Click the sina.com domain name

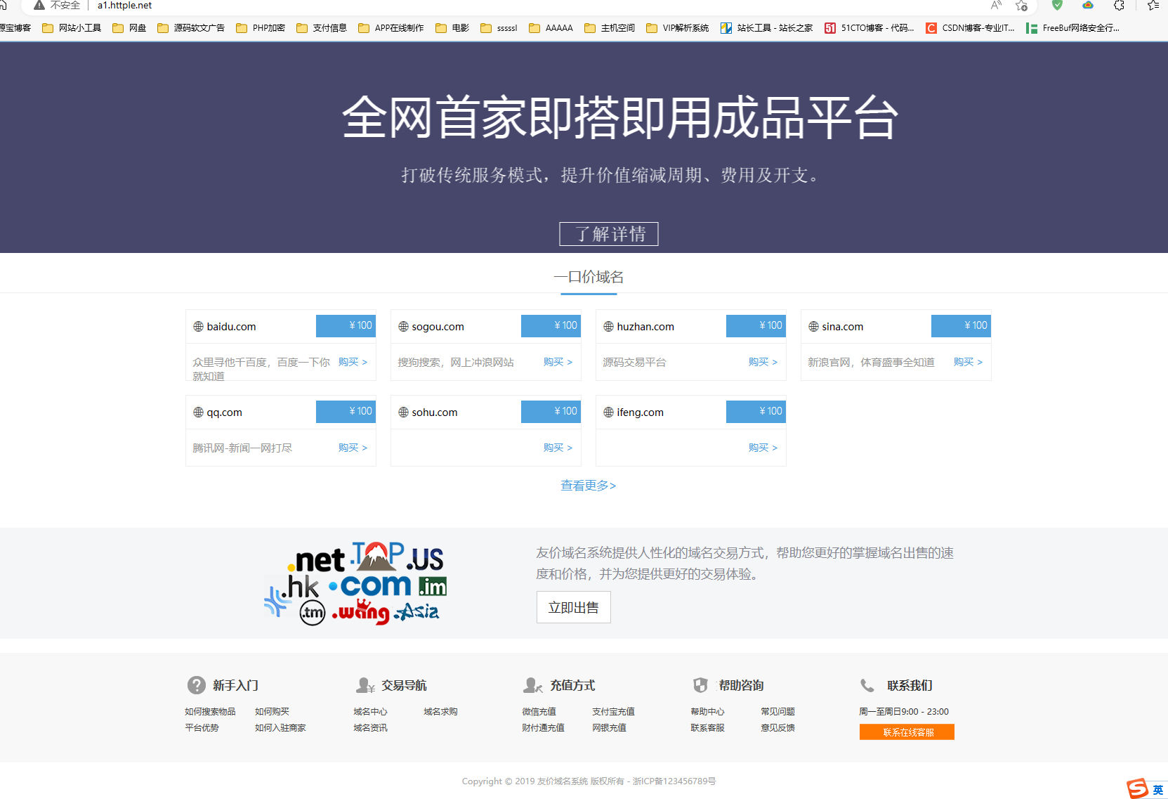(843, 327)
